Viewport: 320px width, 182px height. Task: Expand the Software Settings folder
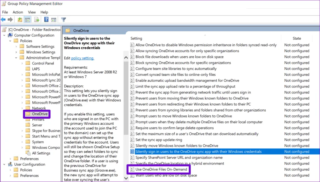click(x=17, y=46)
